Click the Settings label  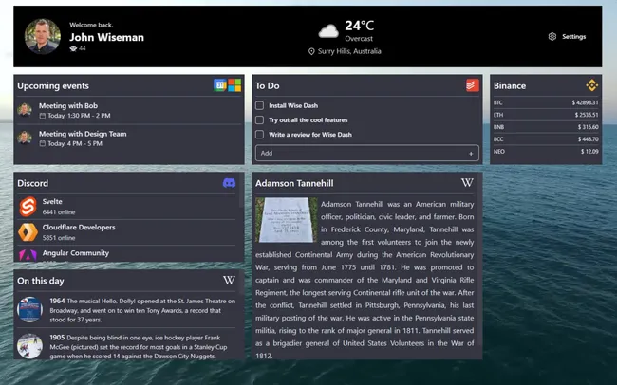pos(573,37)
